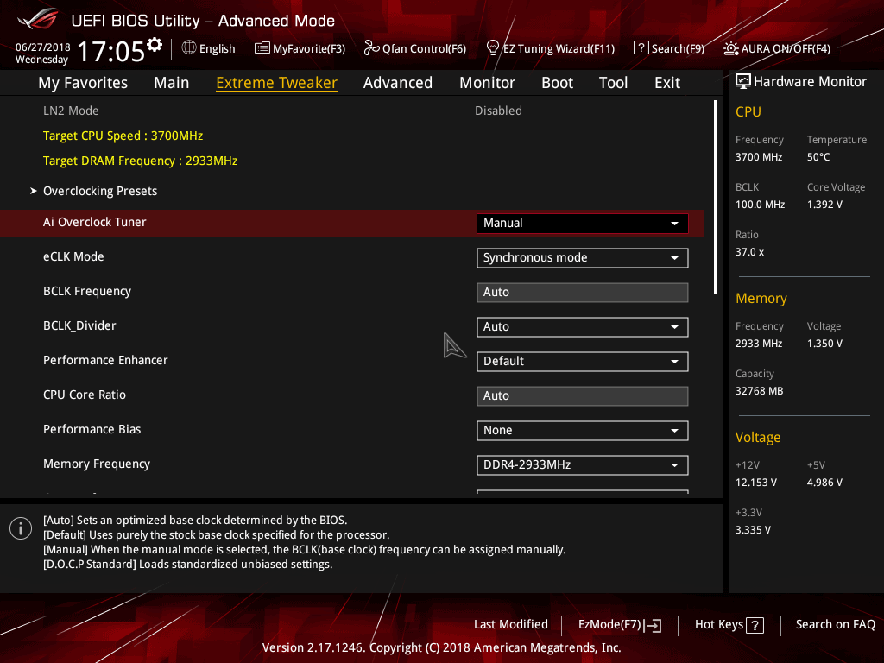The width and height of the screenshot is (884, 663).
Task: Select the Performance Enhancer label
Action: (105, 360)
